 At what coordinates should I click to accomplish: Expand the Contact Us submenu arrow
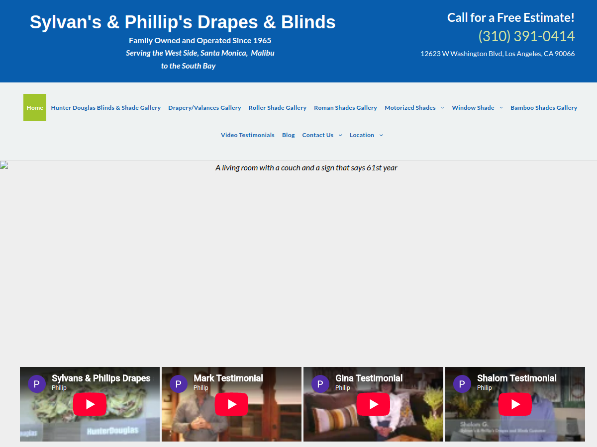point(340,135)
